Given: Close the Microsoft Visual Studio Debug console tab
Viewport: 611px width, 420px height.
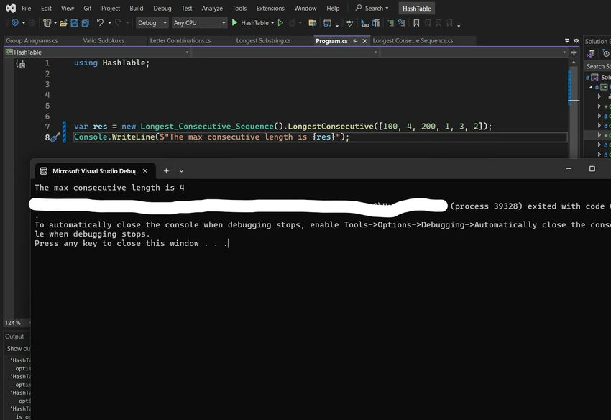Looking at the screenshot, I should (x=145, y=171).
